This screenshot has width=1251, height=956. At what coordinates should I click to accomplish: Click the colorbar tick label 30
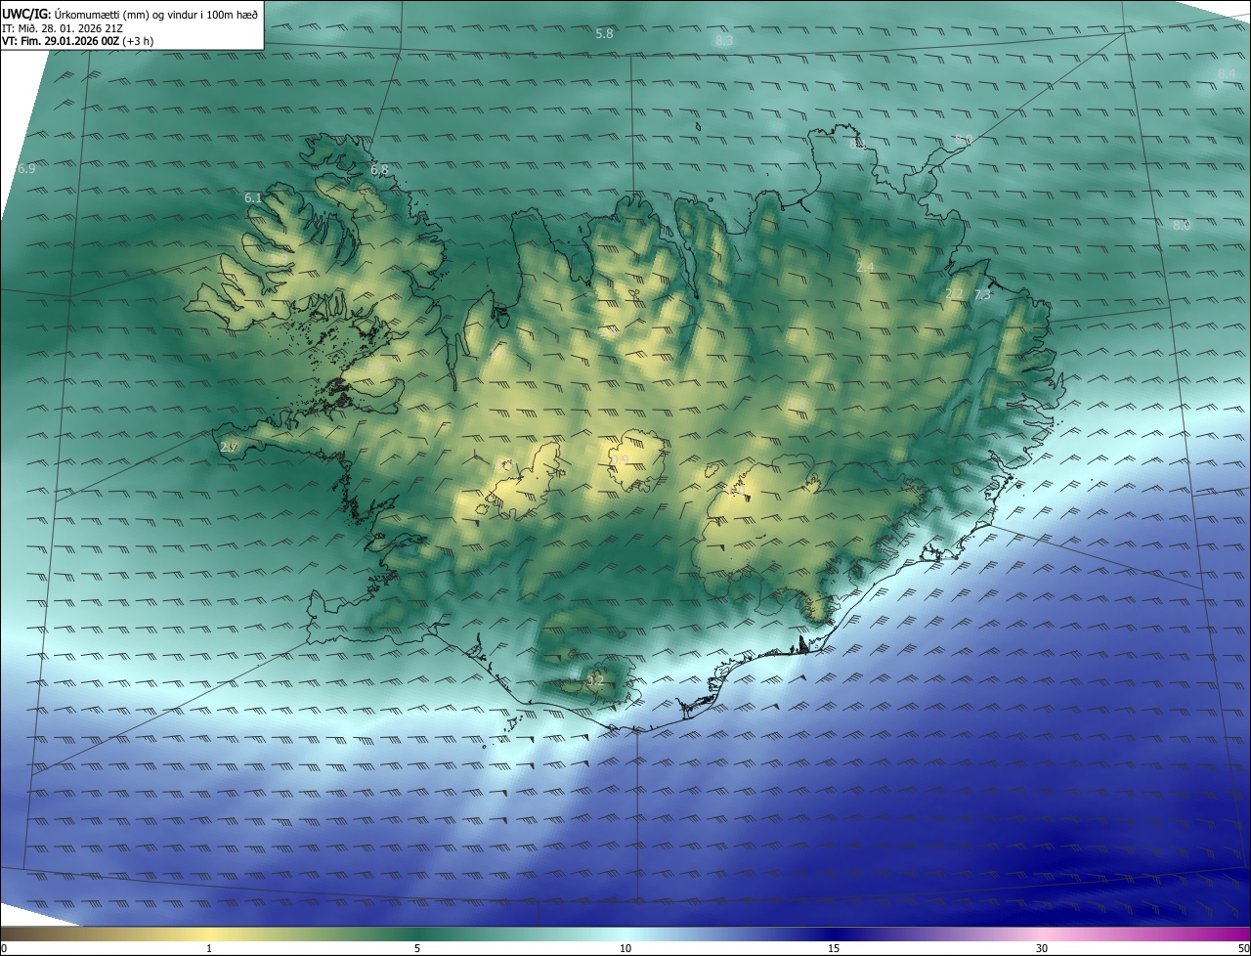(1042, 948)
